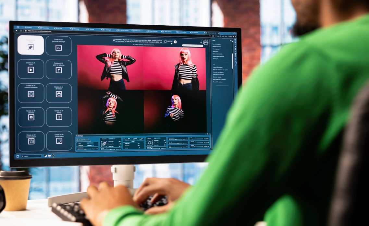
Task: Click the browser reload icon
Action: click(21, 30)
